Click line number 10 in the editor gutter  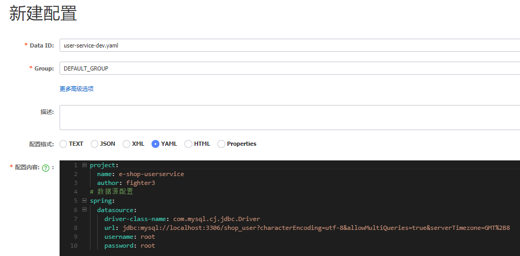click(x=74, y=246)
